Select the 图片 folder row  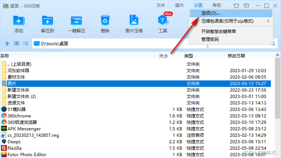(136, 84)
